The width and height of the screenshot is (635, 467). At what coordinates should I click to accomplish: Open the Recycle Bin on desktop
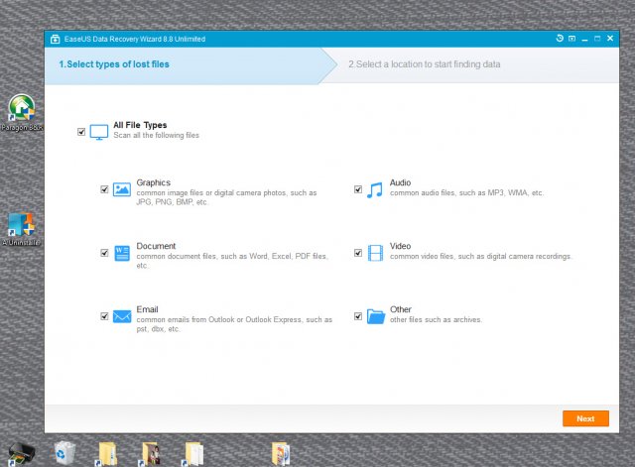65,451
